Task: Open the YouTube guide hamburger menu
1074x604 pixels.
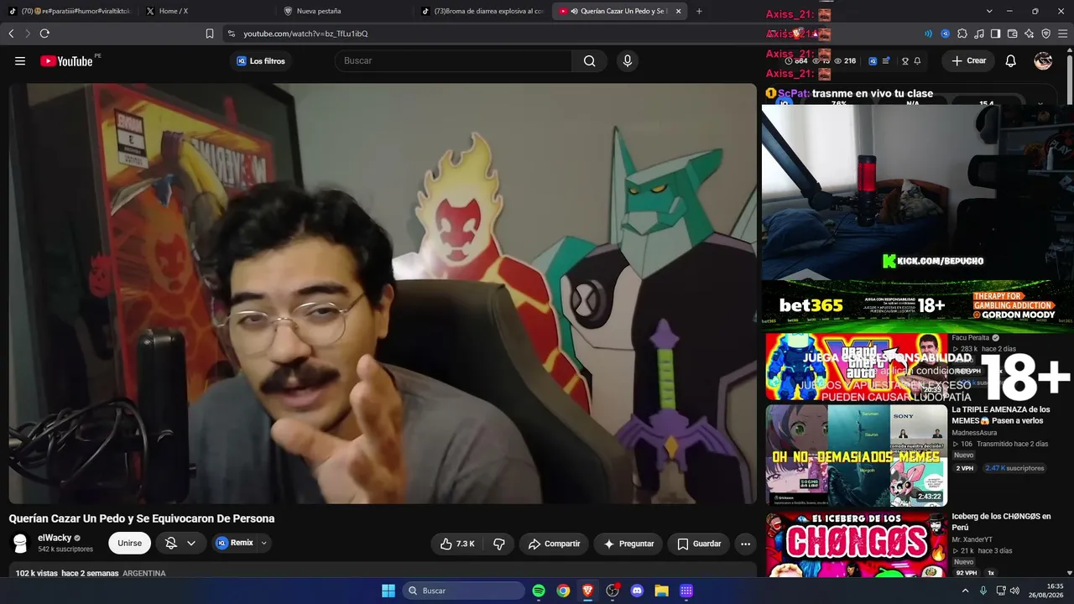Action: coord(20,60)
